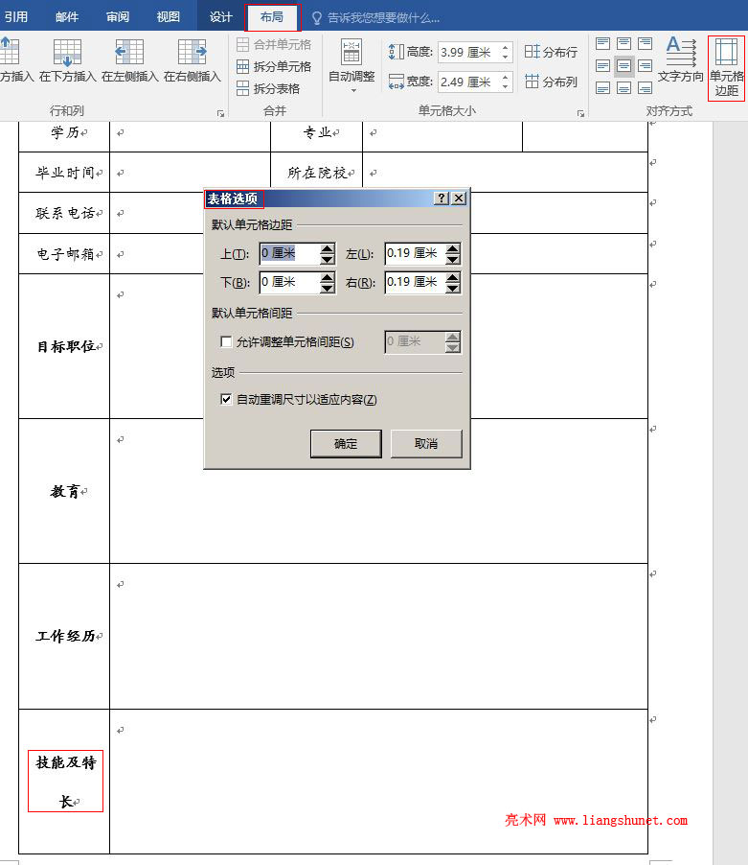Toggle auto resize to fit contents checkbox

(x=226, y=399)
